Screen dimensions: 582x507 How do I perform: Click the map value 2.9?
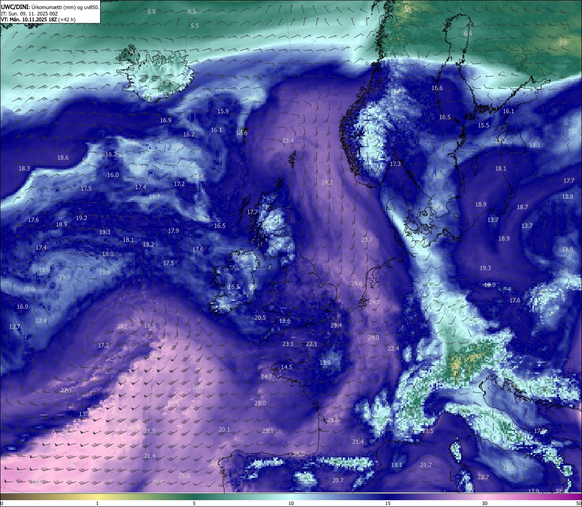tap(563, 43)
